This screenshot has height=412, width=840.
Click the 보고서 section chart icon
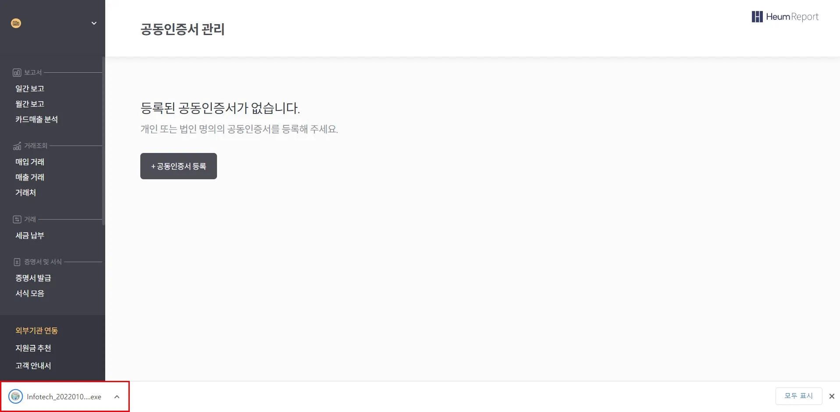[17, 73]
